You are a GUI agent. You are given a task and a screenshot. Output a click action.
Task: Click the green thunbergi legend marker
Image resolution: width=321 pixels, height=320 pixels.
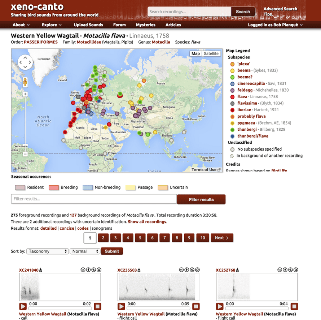point(232,130)
